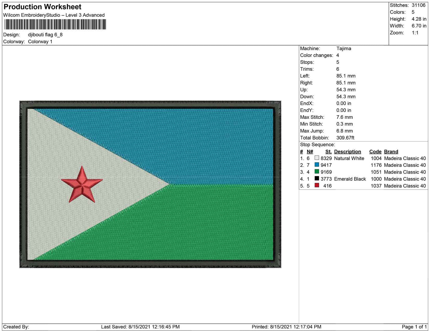
Task: Click the Description column header
Action: pos(348,152)
